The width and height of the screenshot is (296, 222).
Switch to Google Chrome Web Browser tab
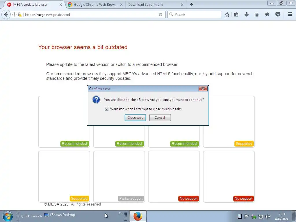click(x=95, y=5)
